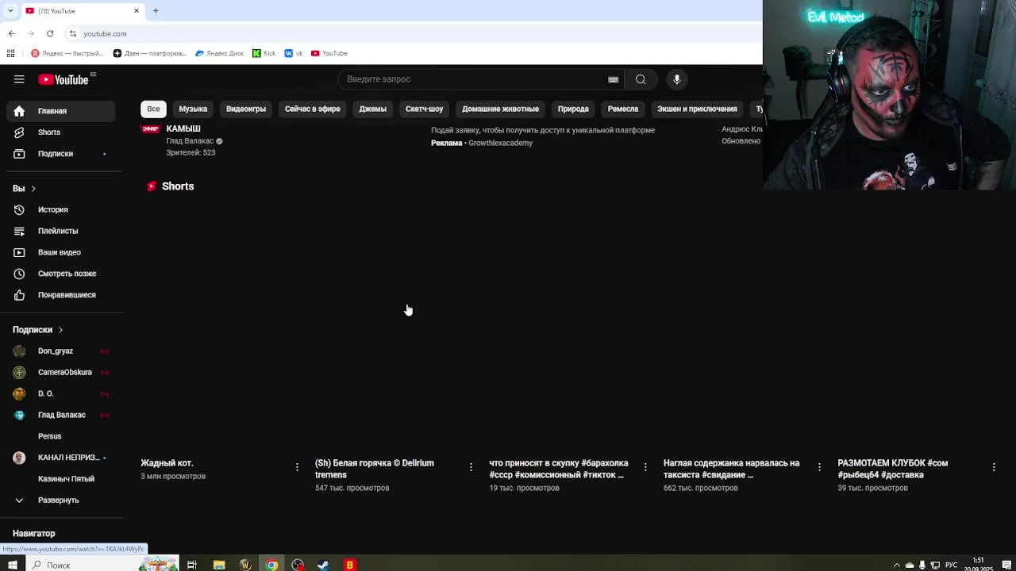Screen dimensions: 1016x571
Task: Open the Жадный кот. short title
Action: point(167,463)
